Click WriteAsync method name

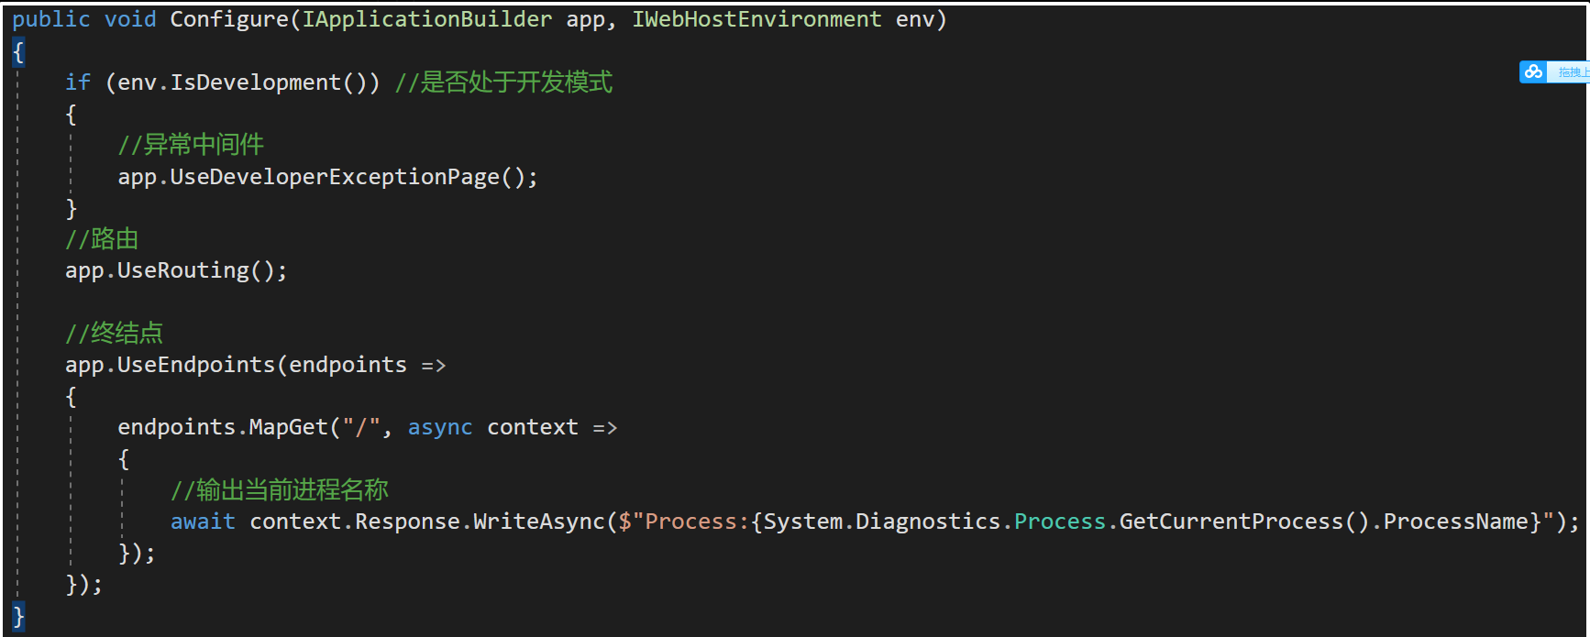tap(539, 522)
